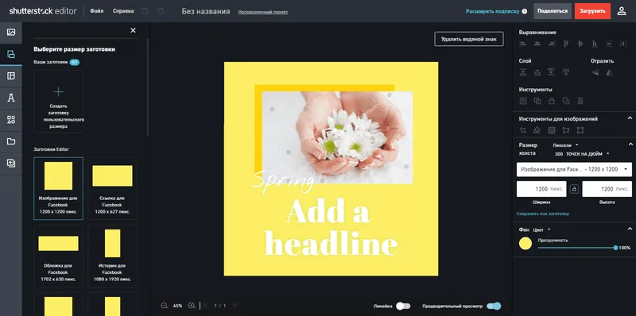Click the Redo arrow icon

(x=161, y=11)
